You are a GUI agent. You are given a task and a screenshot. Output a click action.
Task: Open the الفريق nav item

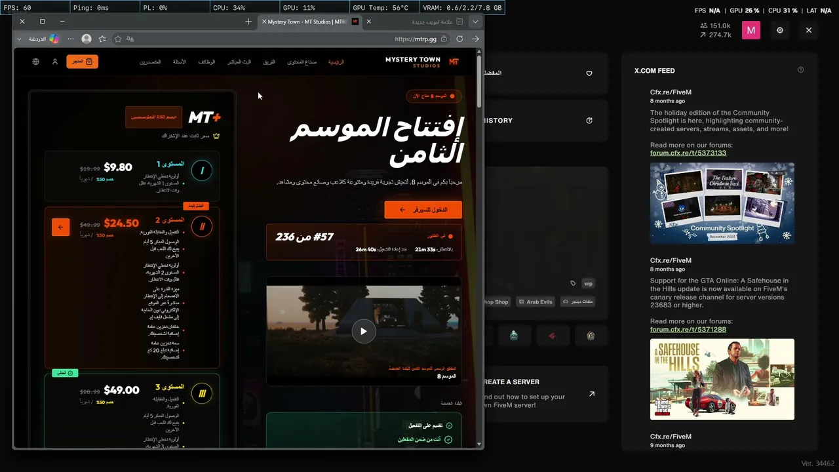pyautogui.click(x=269, y=62)
